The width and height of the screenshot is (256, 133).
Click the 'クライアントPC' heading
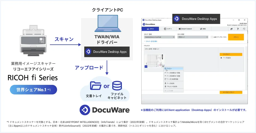pos(107,10)
